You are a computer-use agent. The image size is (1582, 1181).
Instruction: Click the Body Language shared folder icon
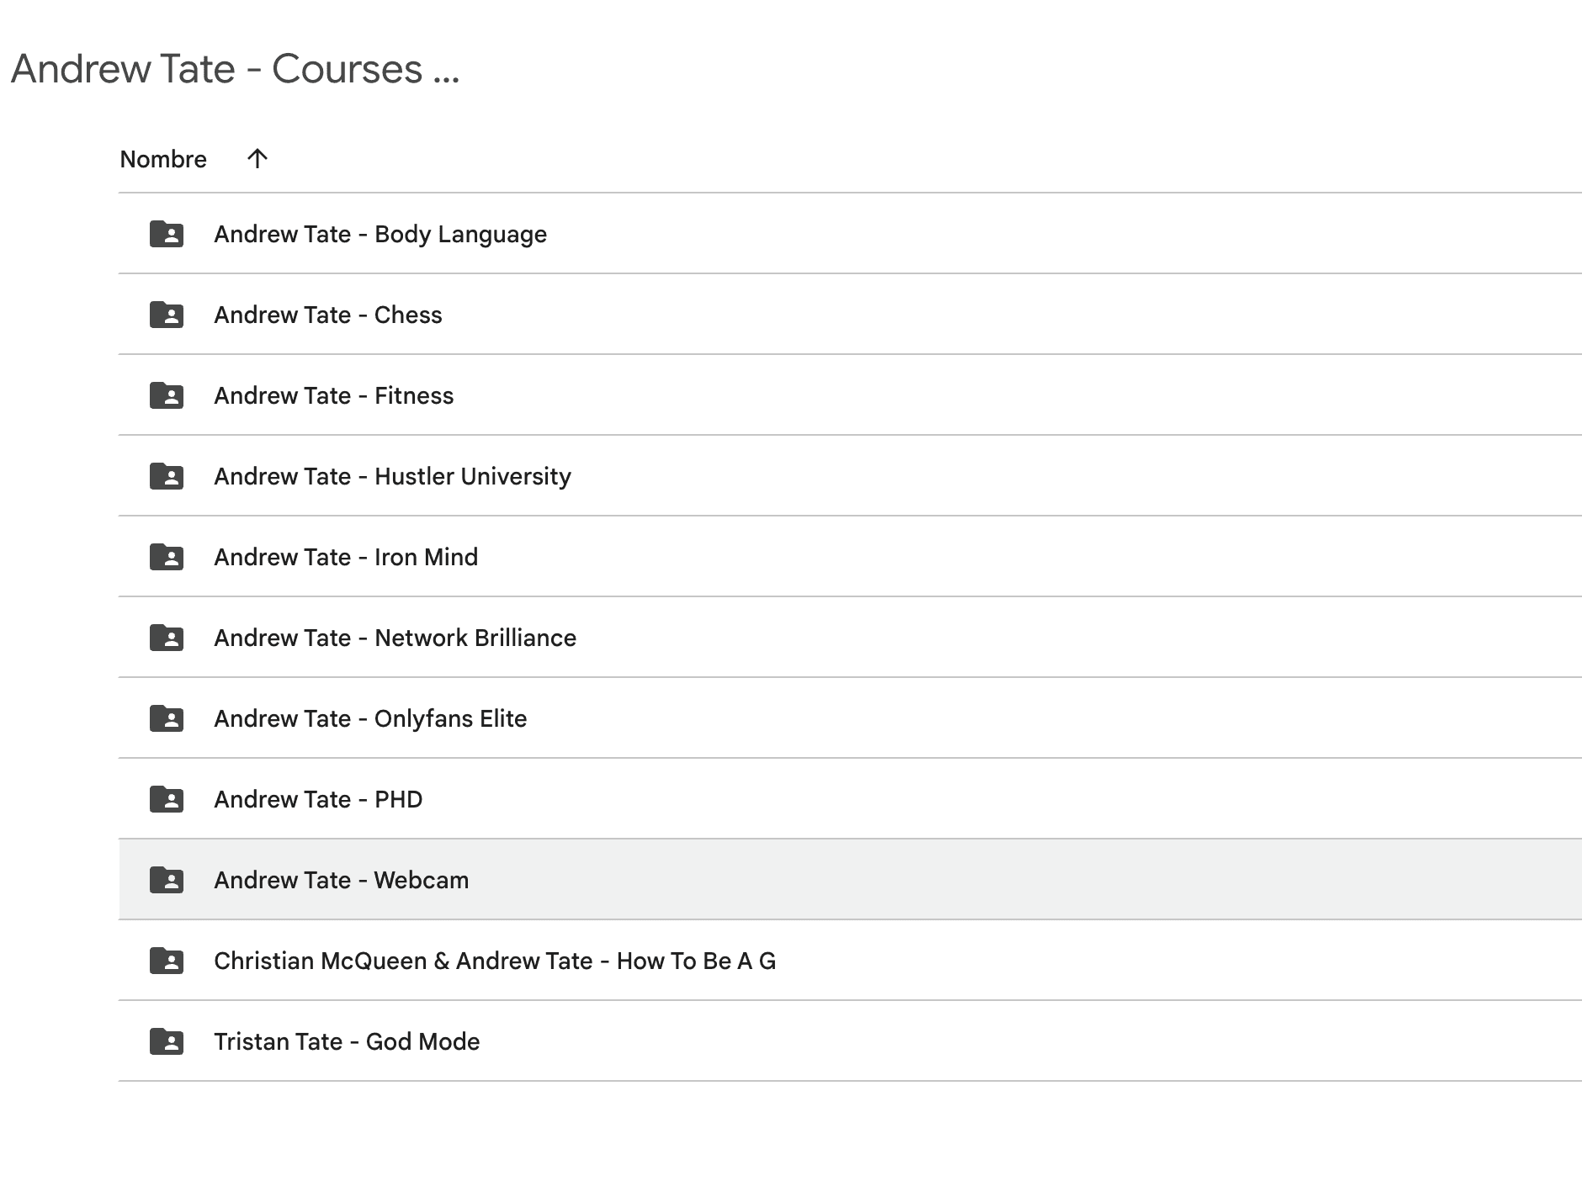point(167,234)
